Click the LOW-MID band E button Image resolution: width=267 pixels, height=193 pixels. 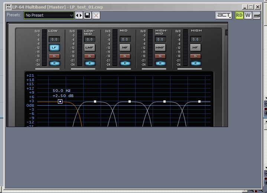[89, 63]
